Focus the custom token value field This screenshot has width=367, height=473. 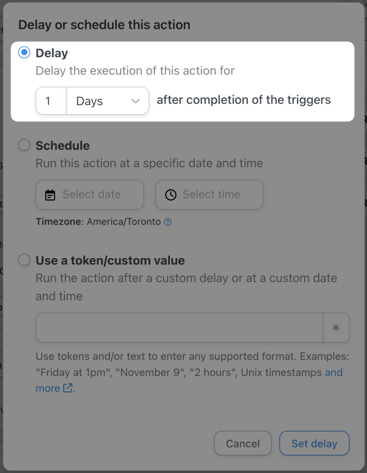point(179,327)
